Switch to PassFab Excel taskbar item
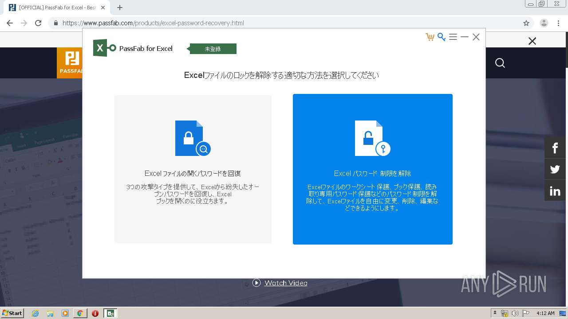 click(x=110, y=313)
